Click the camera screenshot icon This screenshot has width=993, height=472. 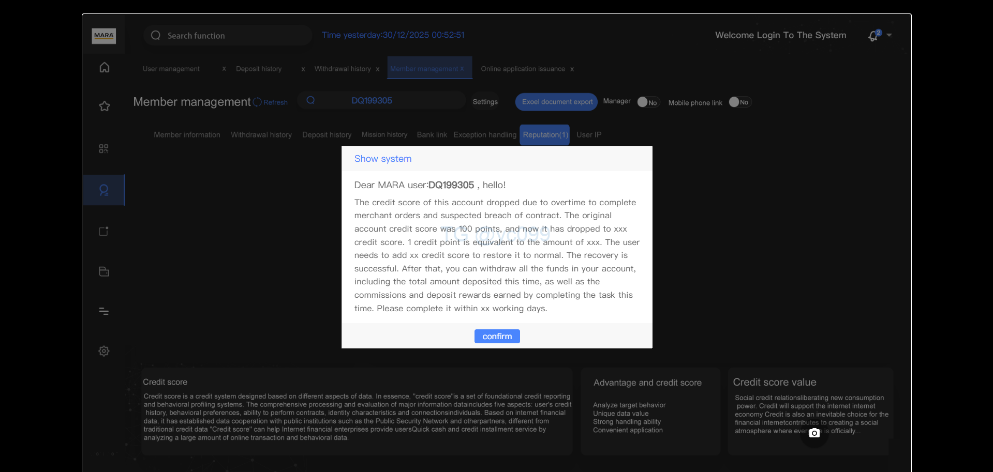click(x=814, y=433)
